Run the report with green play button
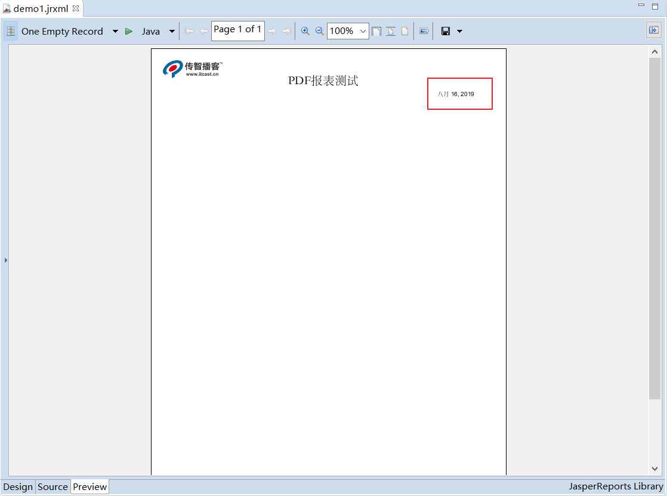The height and width of the screenshot is (496, 667). [x=129, y=31]
